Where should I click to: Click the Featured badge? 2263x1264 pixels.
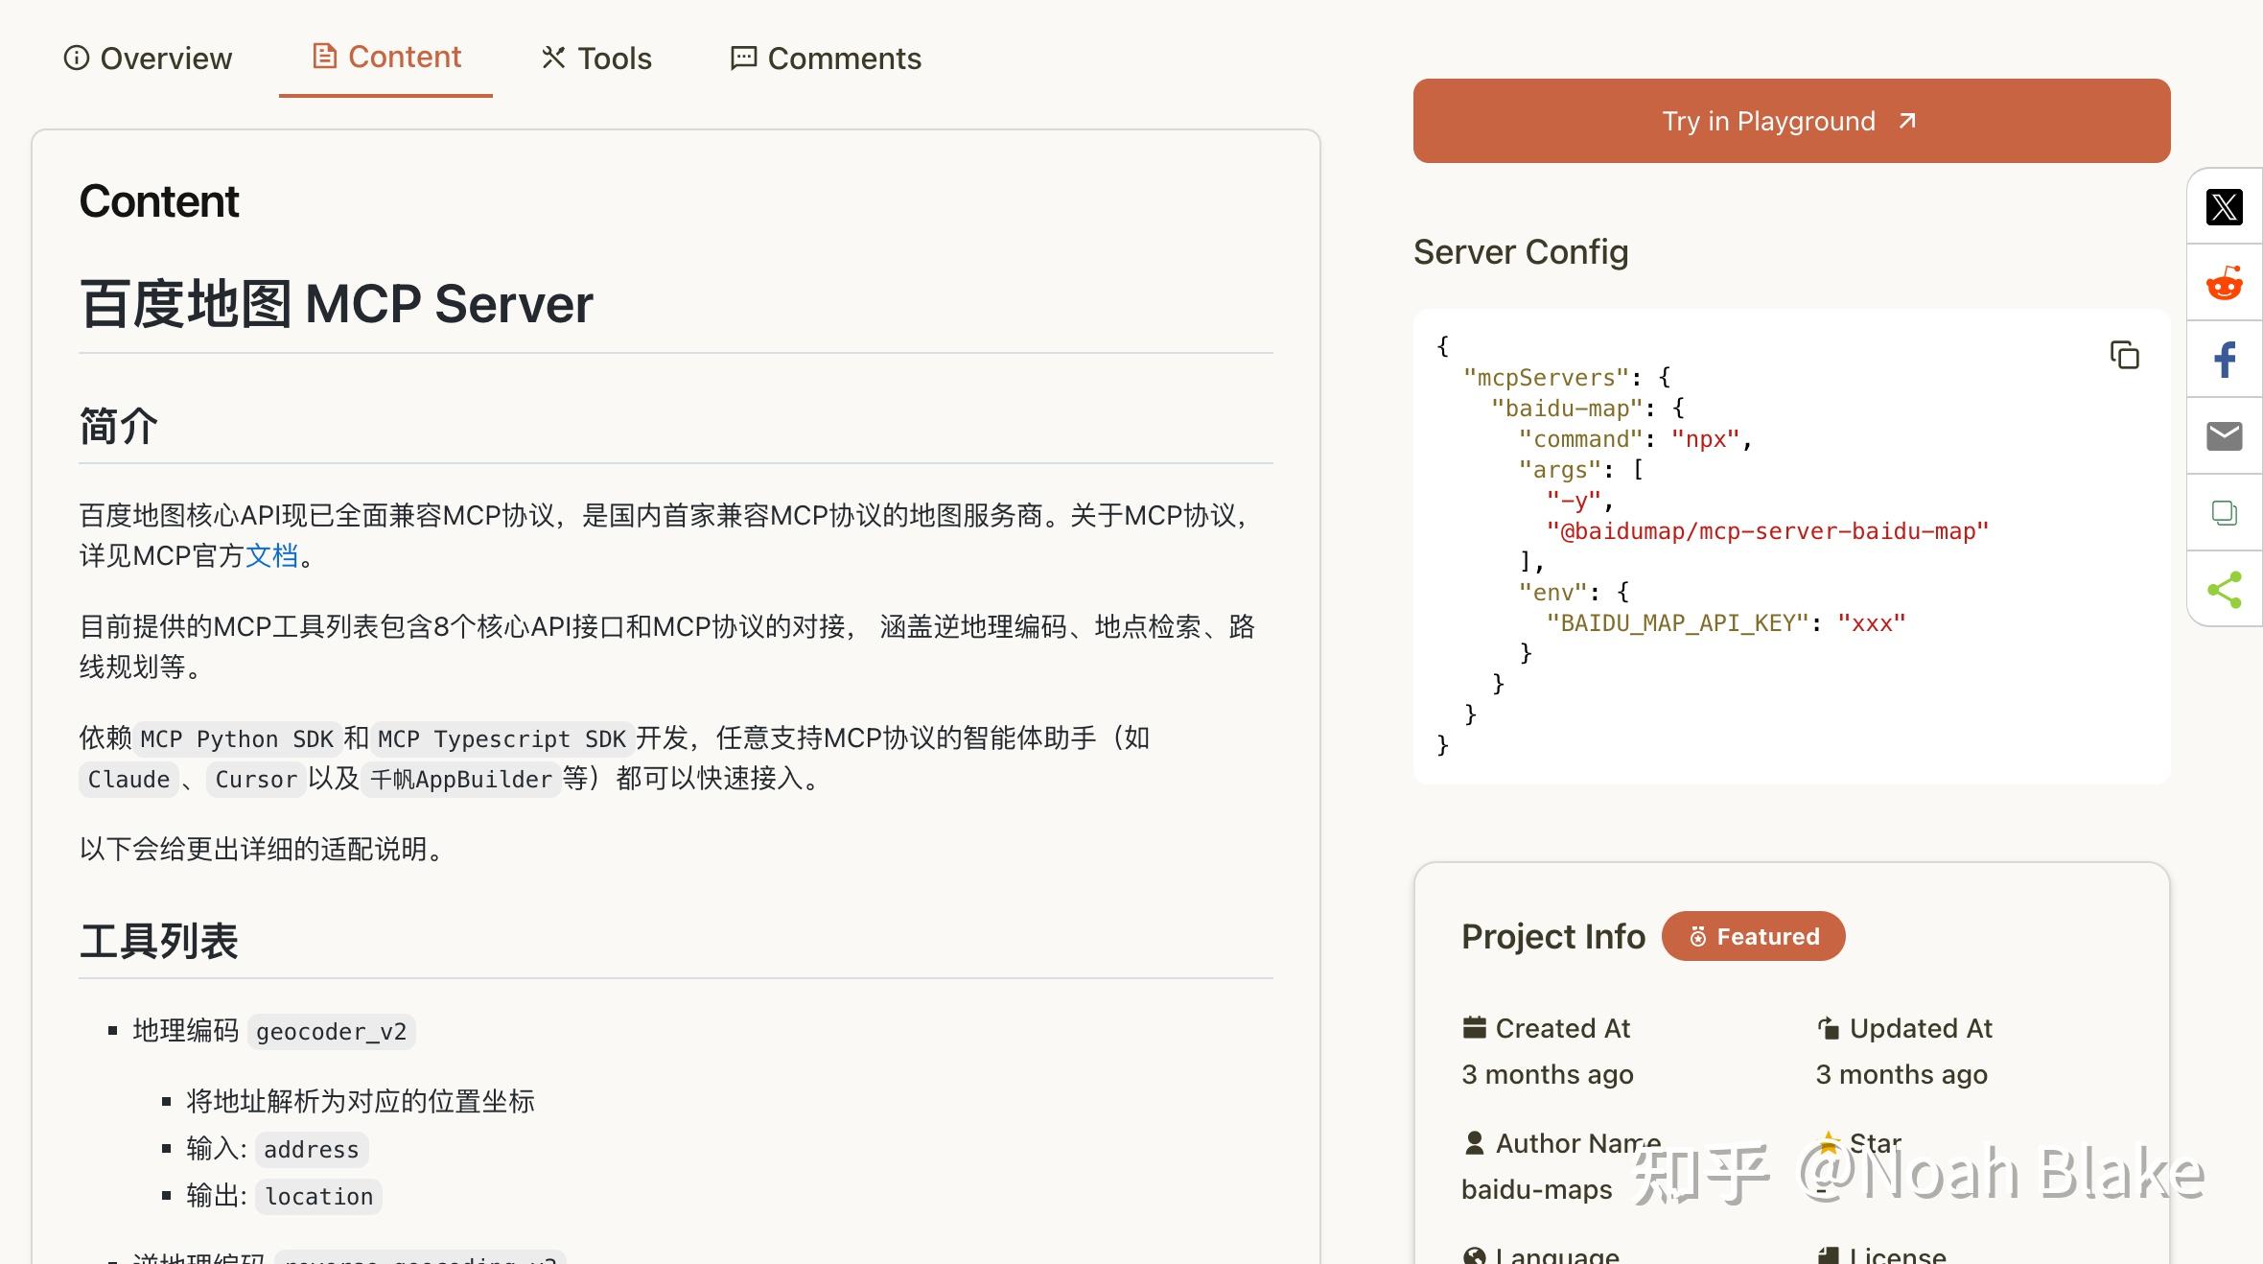(1753, 936)
